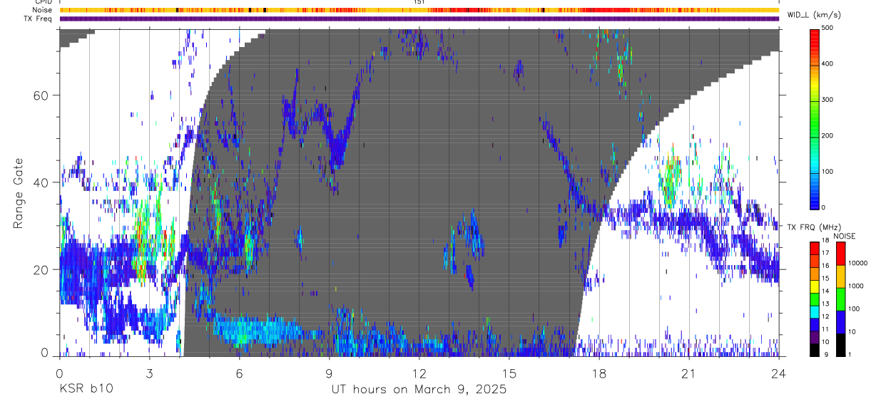Click the '500' tick on the WID scale

(827, 29)
